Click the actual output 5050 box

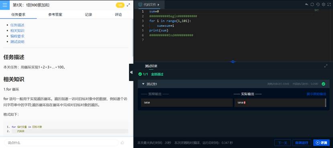[x=280, y=103]
